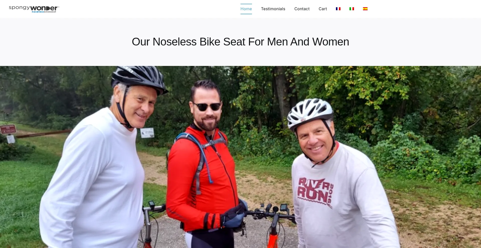Open the Testimonials page
The width and height of the screenshot is (481, 248).
click(273, 9)
